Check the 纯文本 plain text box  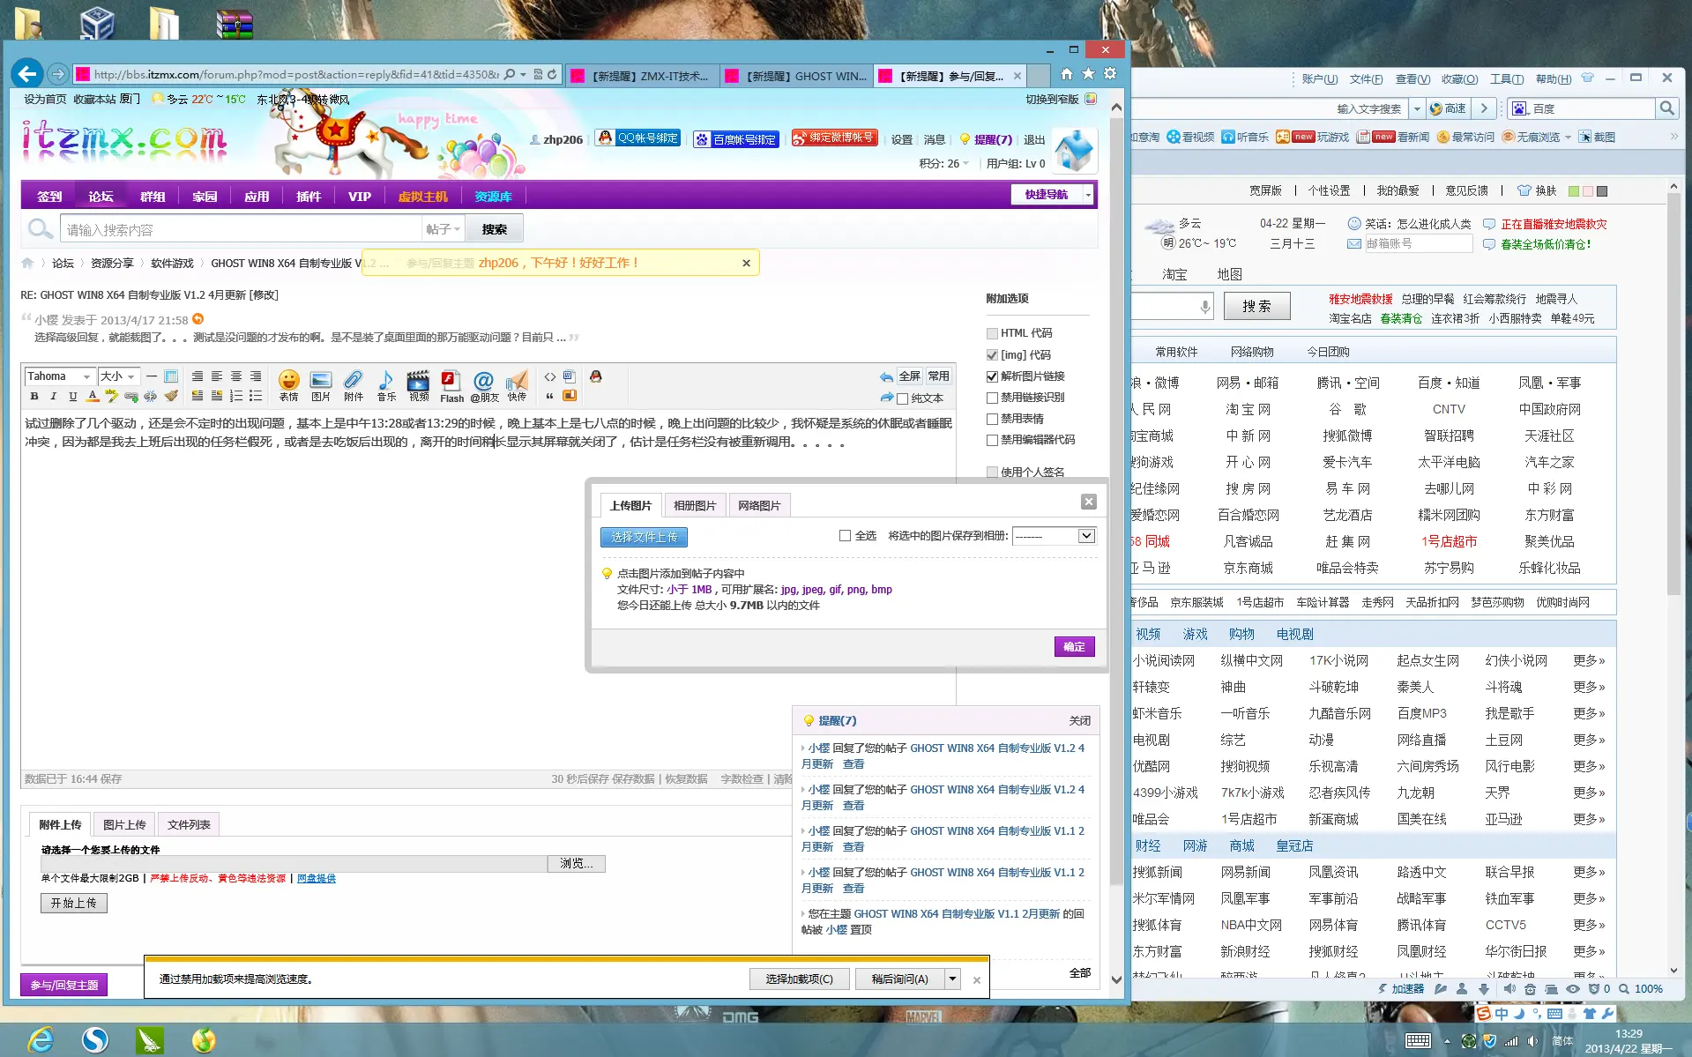tap(902, 398)
